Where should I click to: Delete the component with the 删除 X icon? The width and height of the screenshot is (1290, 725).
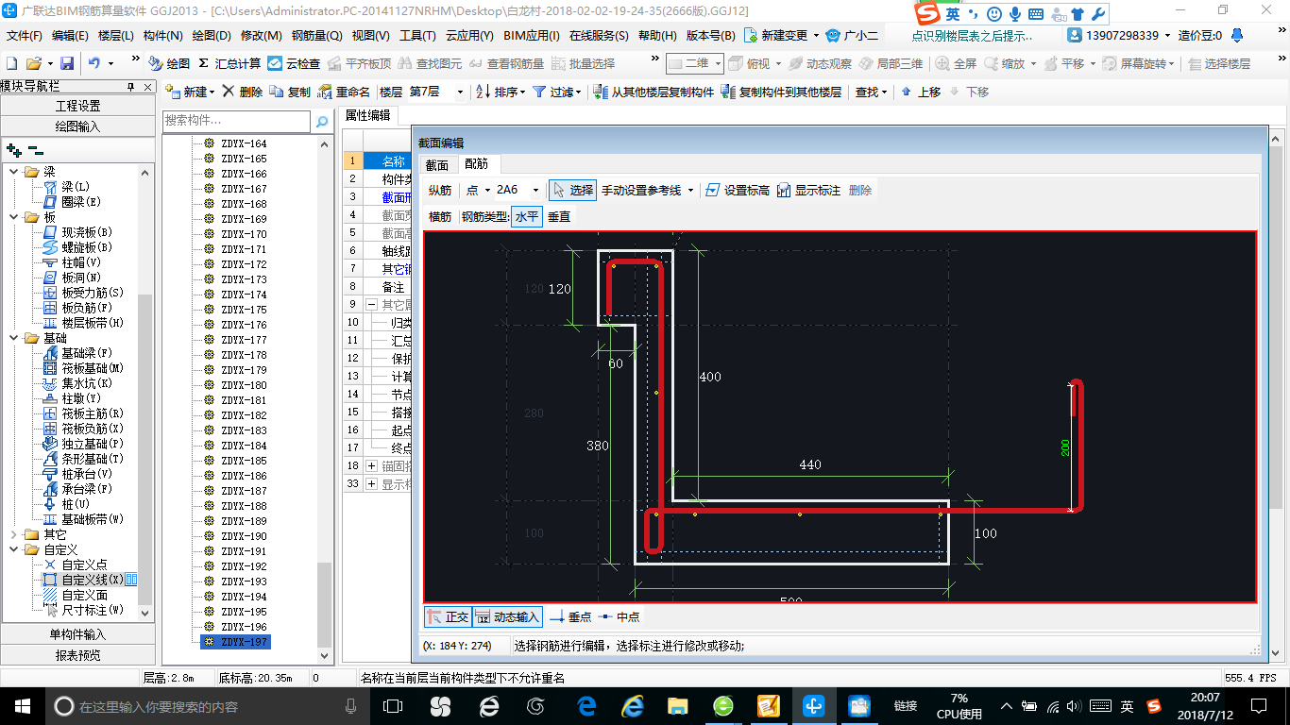(x=243, y=92)
